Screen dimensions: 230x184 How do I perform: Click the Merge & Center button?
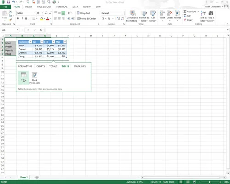(x=86, y=19)
